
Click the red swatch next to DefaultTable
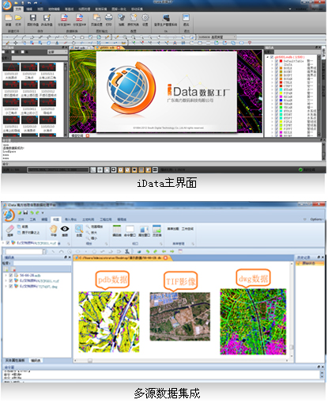(x=281, y=61)
